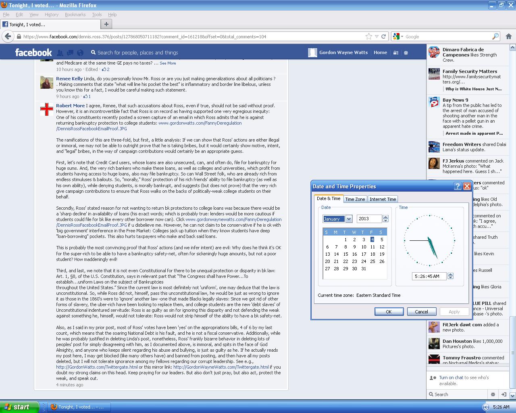
Task: Click the Firefox back arrow button
Action: [8, 36]
